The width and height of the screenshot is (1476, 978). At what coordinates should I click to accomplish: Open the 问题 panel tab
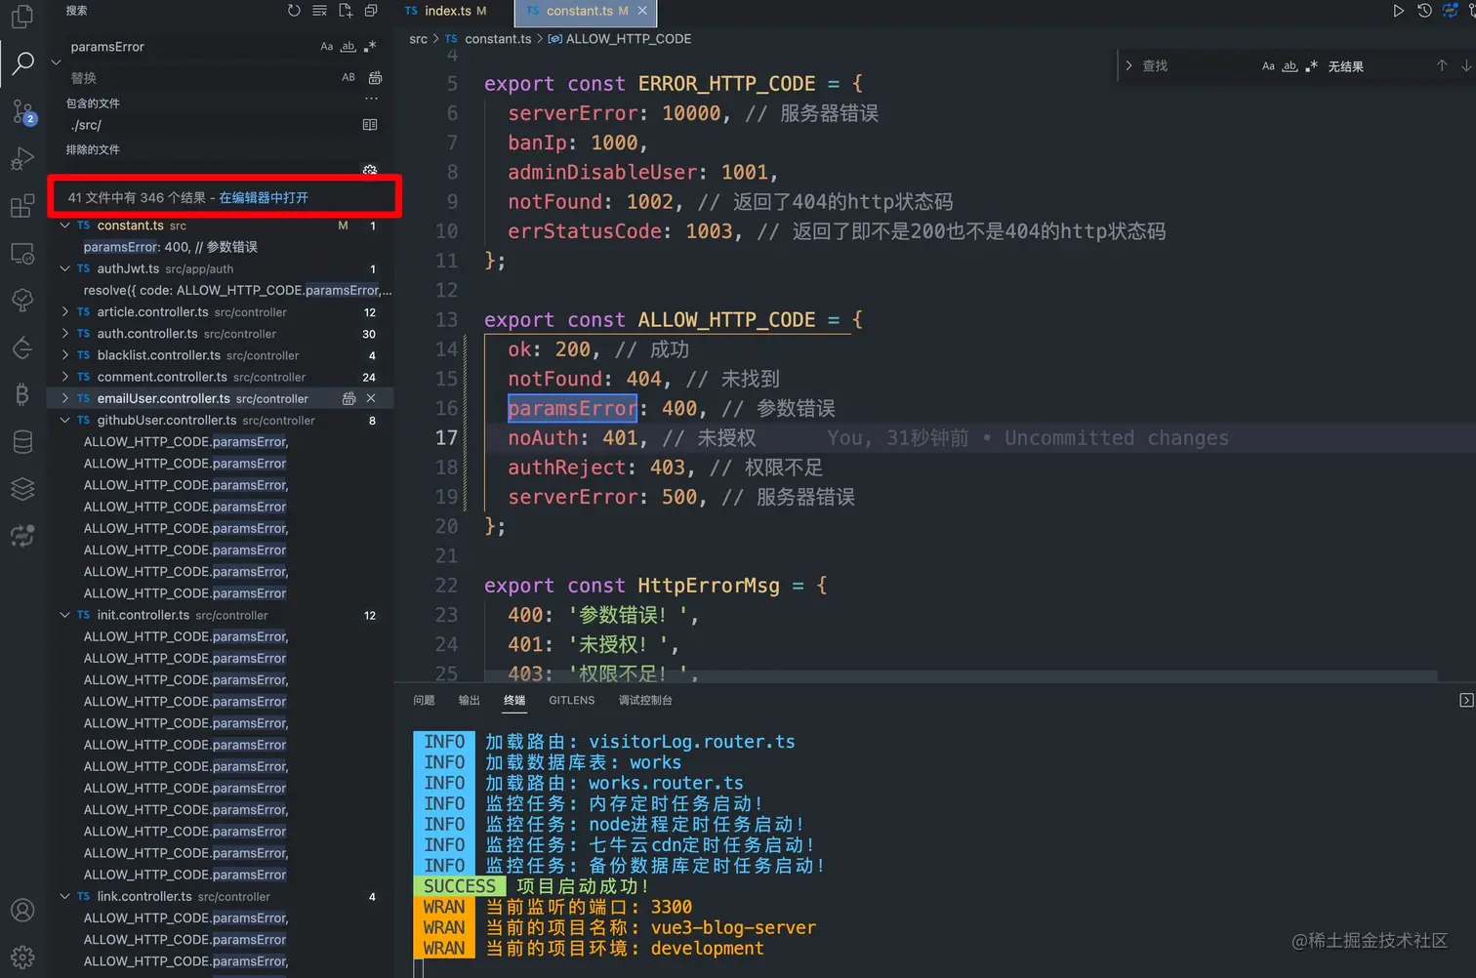tap(424, 700)
